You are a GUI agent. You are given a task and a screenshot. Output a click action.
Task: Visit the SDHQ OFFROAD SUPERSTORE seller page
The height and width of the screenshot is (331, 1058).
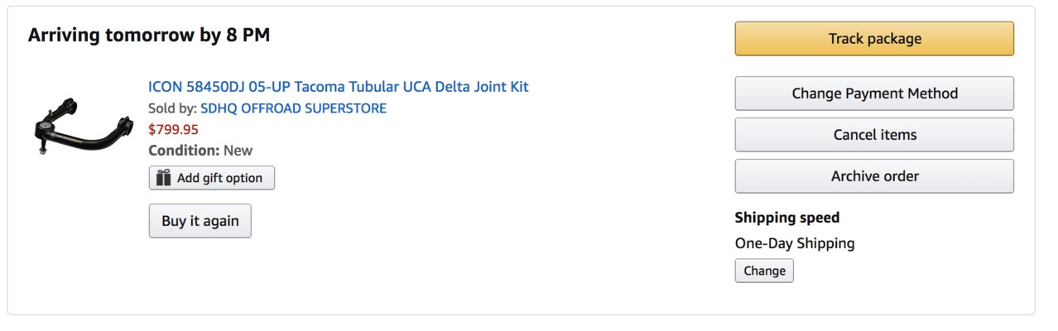293,108
